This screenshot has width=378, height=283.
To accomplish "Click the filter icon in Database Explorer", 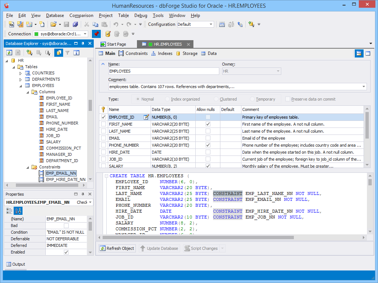I will tap(67, 53).
